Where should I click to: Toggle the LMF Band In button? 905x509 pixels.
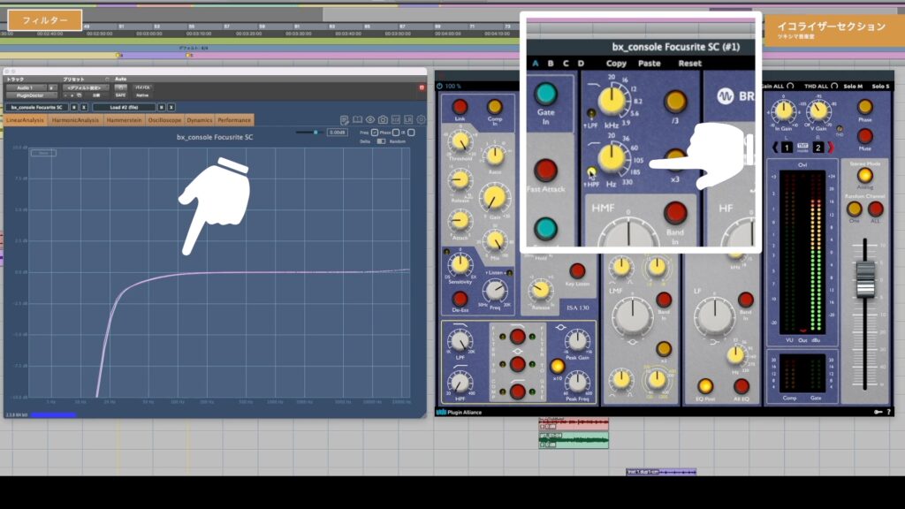tap(664, 300)
